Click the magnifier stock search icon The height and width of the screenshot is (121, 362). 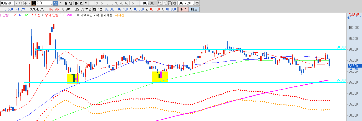point(21,3)
